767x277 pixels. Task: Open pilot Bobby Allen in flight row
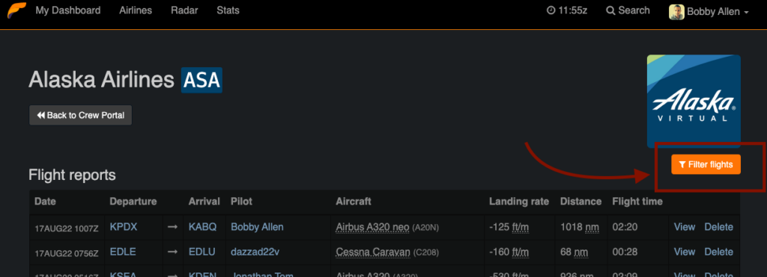click(x=258, y=227)
